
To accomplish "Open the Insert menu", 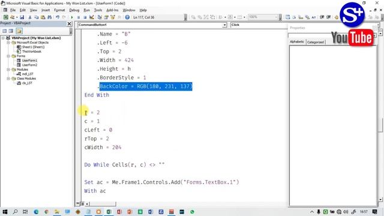I will [46, 10].
